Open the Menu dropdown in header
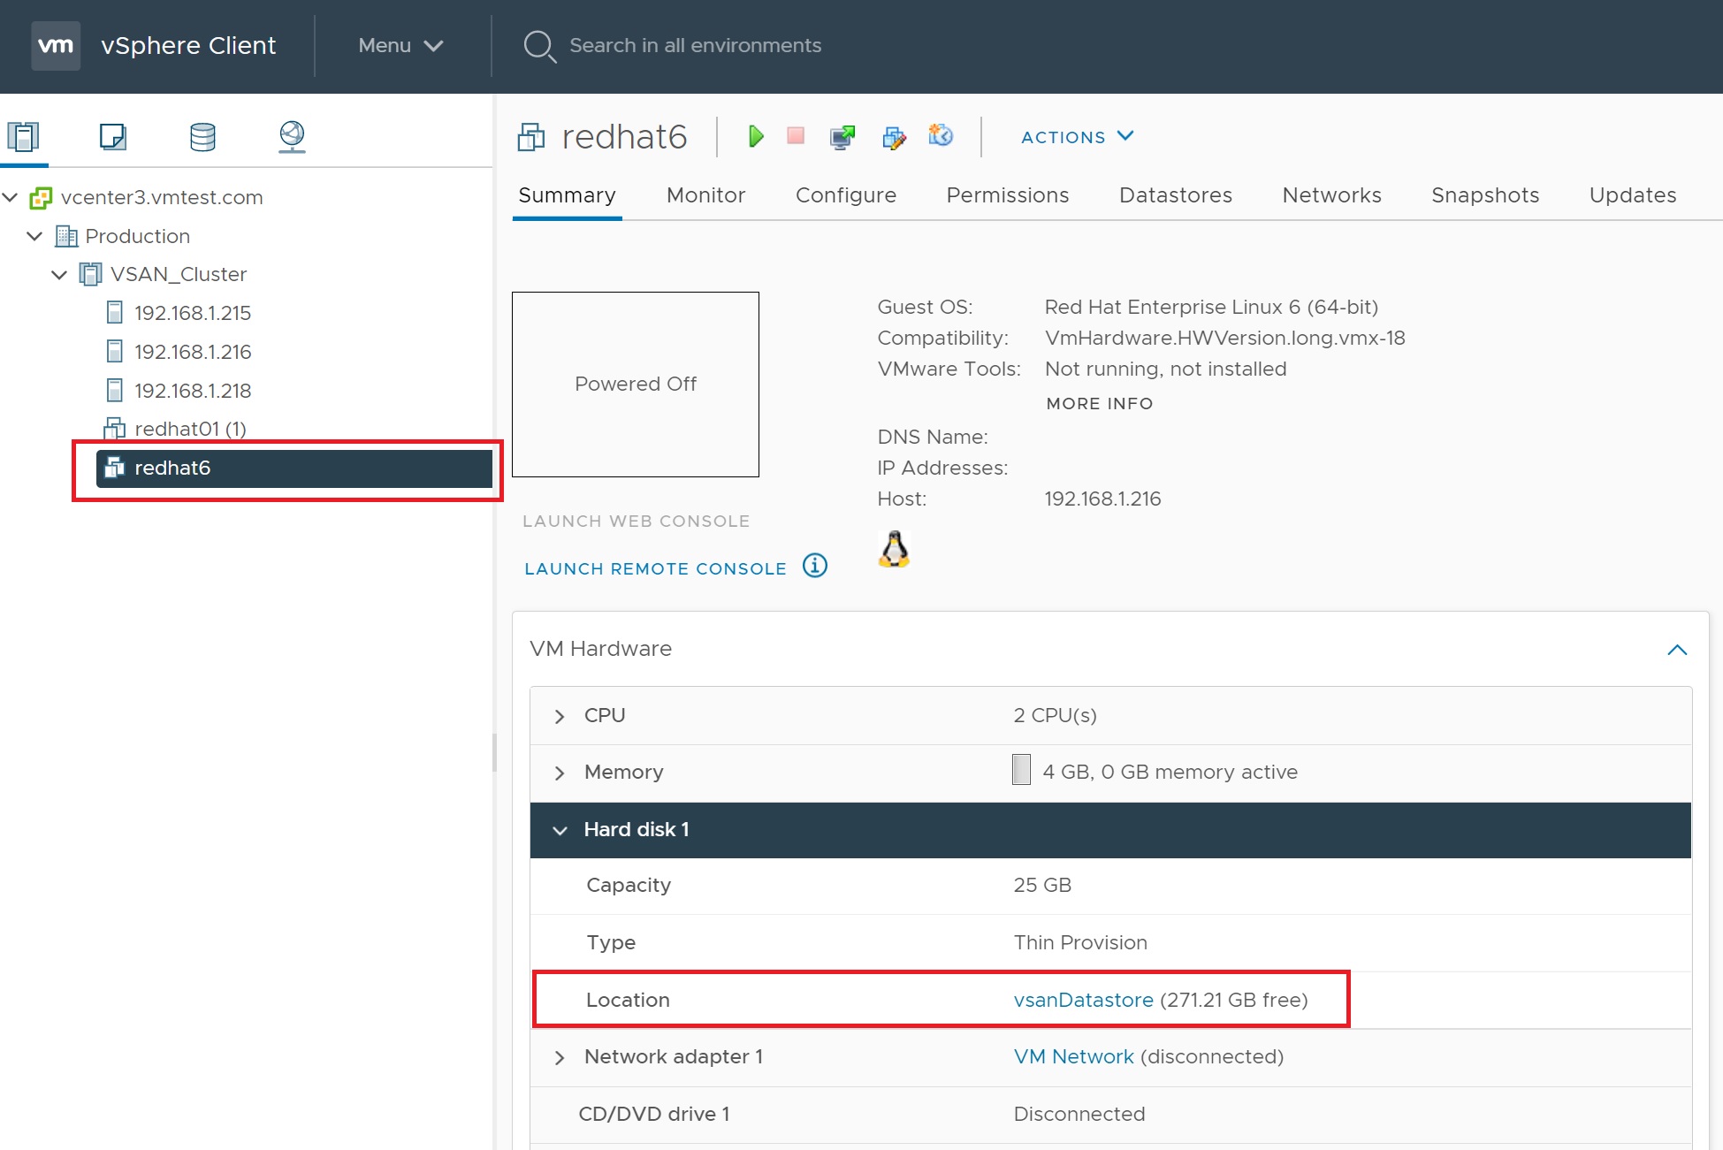Screen dimensions: 1723x1150 (400, 46)
